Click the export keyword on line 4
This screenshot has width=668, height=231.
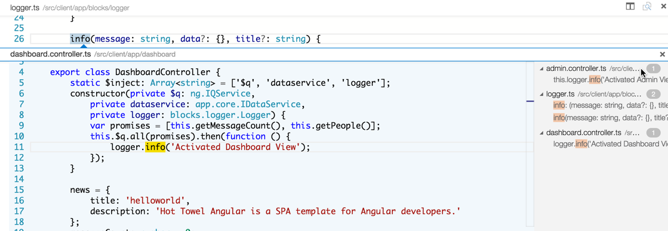click(x=64, y=72)
